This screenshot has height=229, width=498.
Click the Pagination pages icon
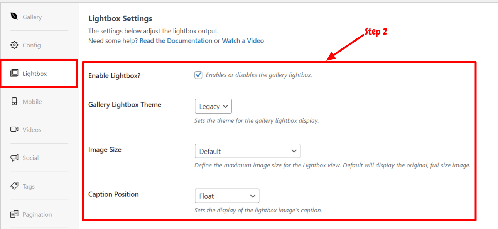pos(14,214)
